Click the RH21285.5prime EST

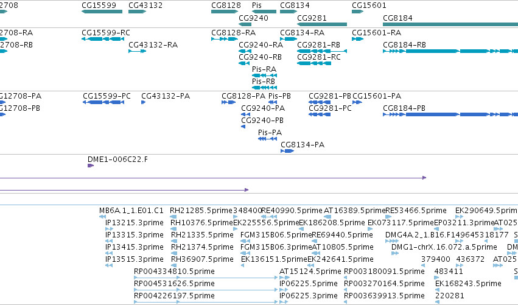[173, 217]
